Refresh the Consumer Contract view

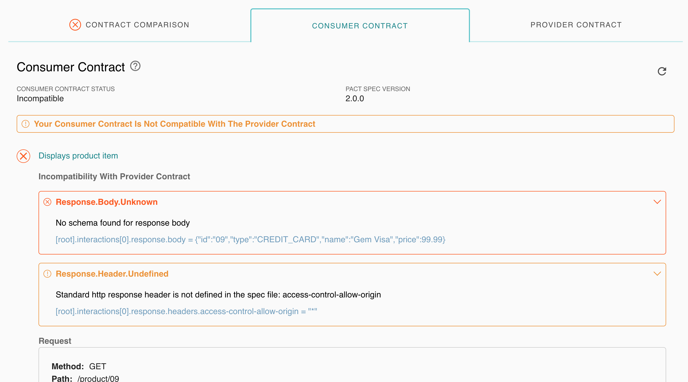click(x=662, y=71)
